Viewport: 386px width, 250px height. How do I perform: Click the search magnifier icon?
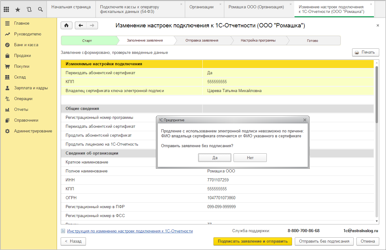(x=40, y=9)
